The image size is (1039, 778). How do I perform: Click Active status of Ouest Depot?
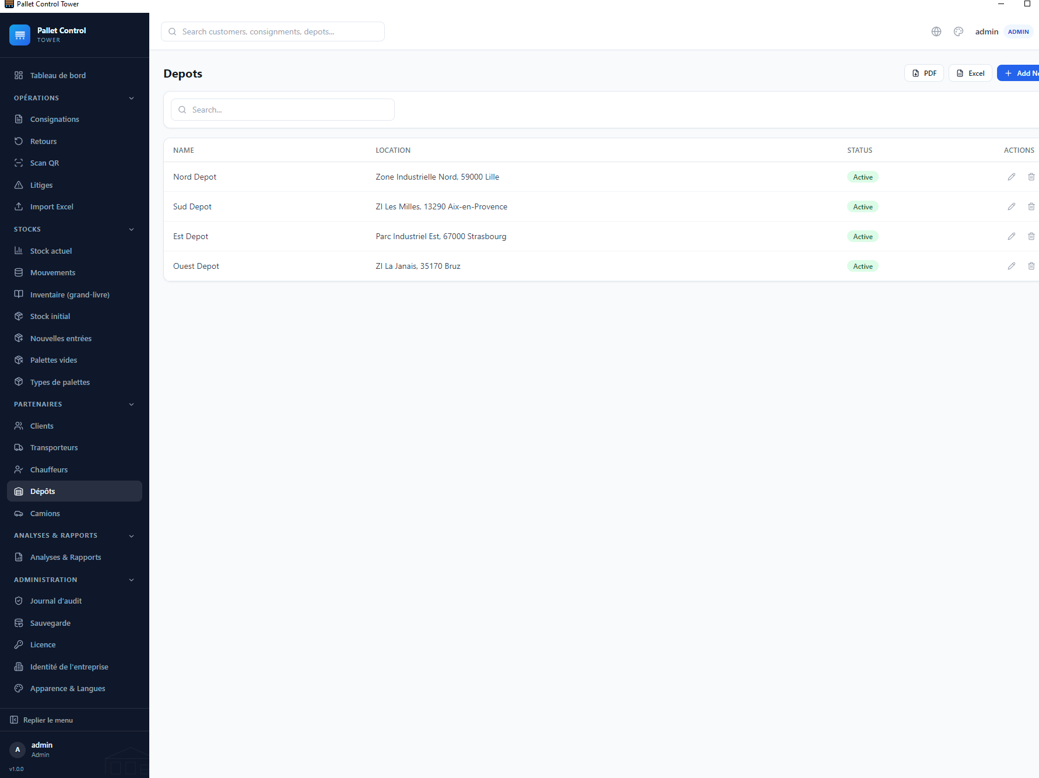(863, 266)
